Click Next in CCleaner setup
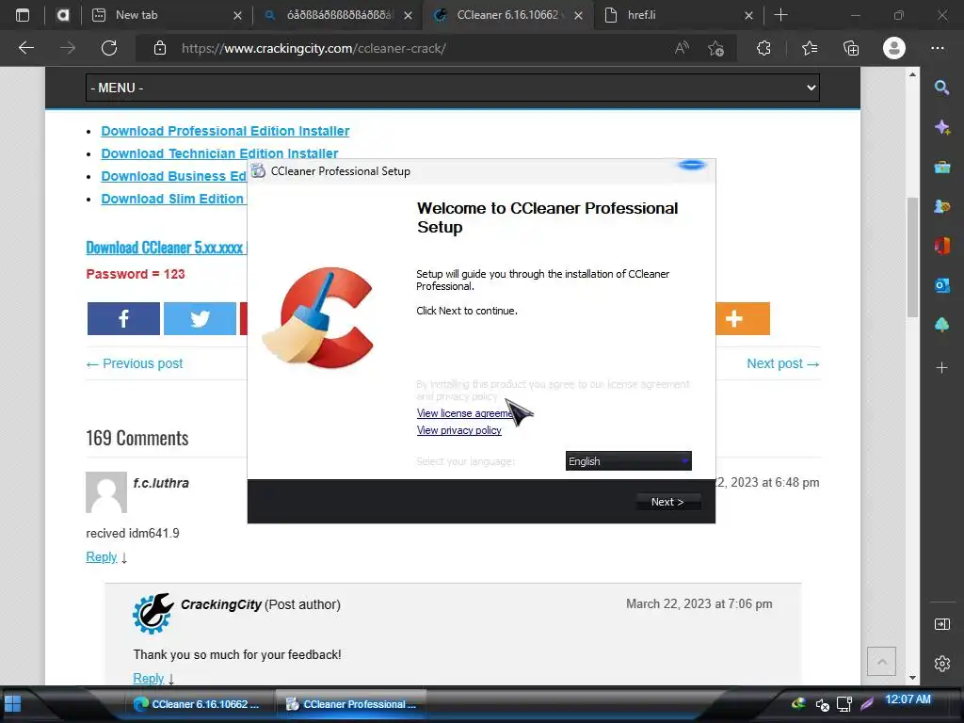 point(667,502)
